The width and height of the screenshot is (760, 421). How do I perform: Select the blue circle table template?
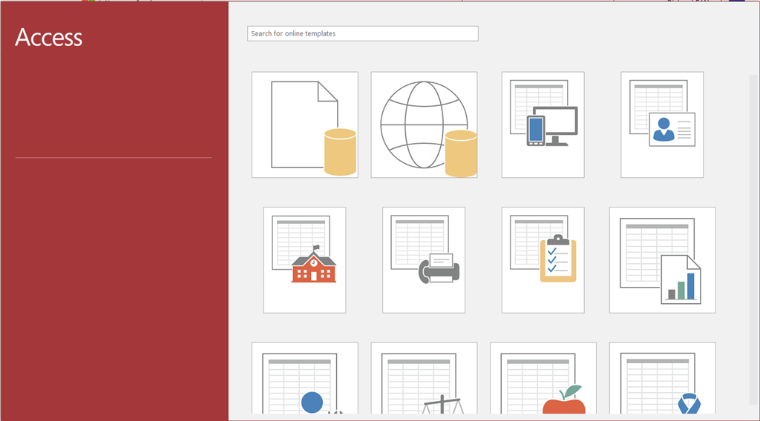(x=305, y=378)
